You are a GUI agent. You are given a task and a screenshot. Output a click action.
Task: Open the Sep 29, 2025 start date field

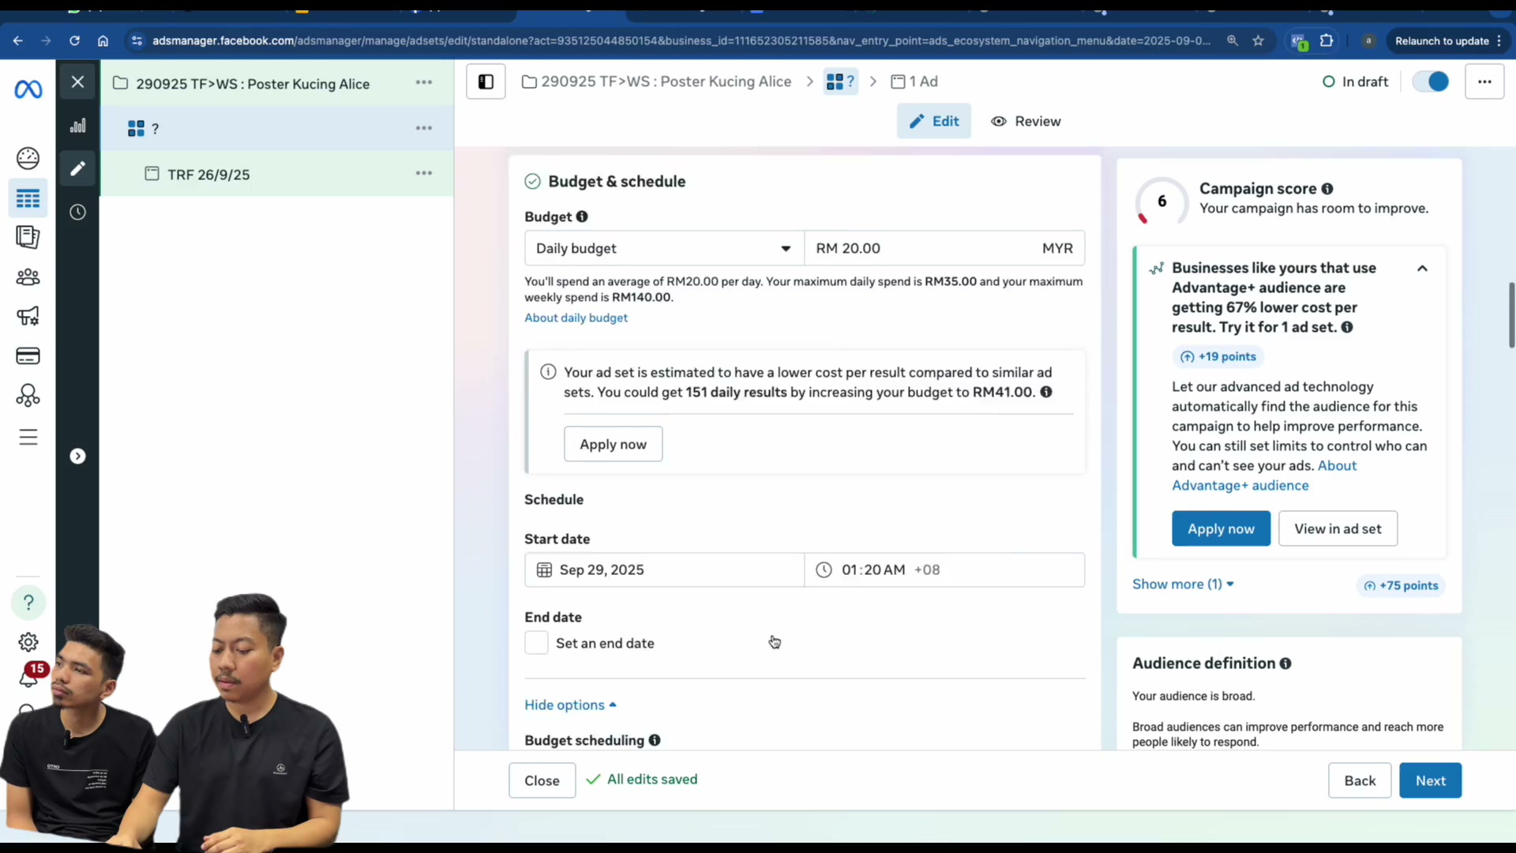[x=664, y=569]
